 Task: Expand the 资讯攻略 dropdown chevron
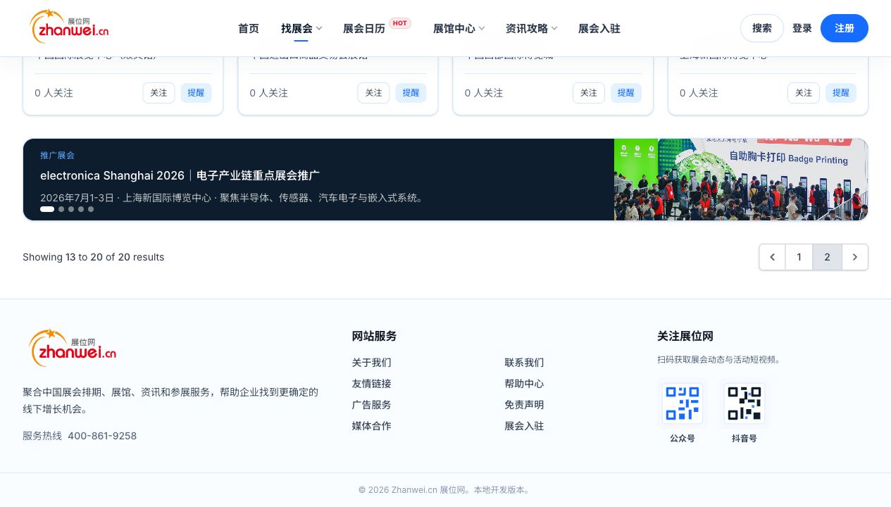tap(554, 28)
